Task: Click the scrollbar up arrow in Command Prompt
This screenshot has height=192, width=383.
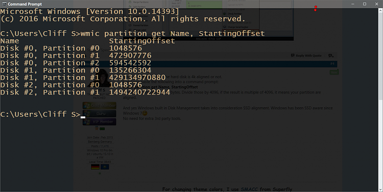Action: (380, 11)
